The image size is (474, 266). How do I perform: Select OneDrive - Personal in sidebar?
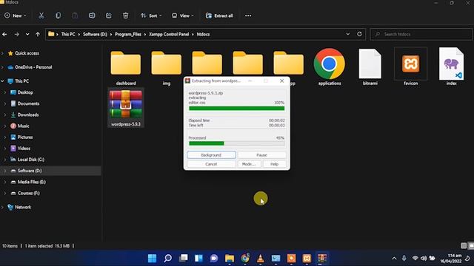pyautogui.click(x=33, y=67)
